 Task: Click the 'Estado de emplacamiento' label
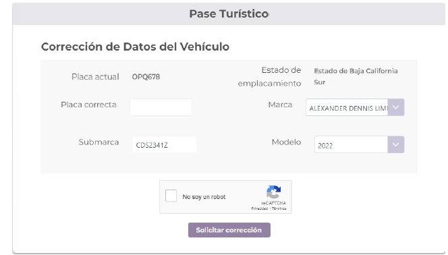269,77
